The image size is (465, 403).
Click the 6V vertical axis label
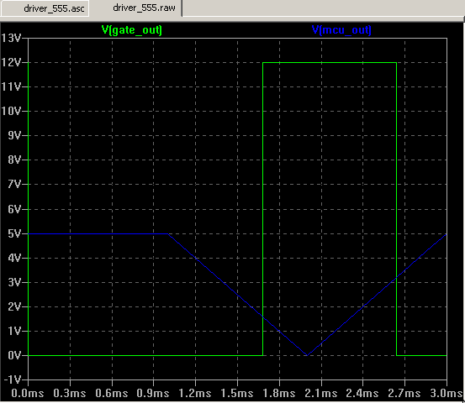click(x=14, y=209)
